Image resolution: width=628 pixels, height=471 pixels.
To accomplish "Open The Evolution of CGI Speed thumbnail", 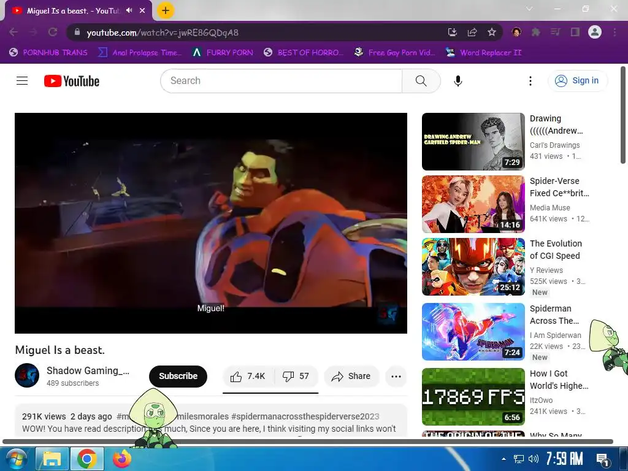I will pos(473,267).
